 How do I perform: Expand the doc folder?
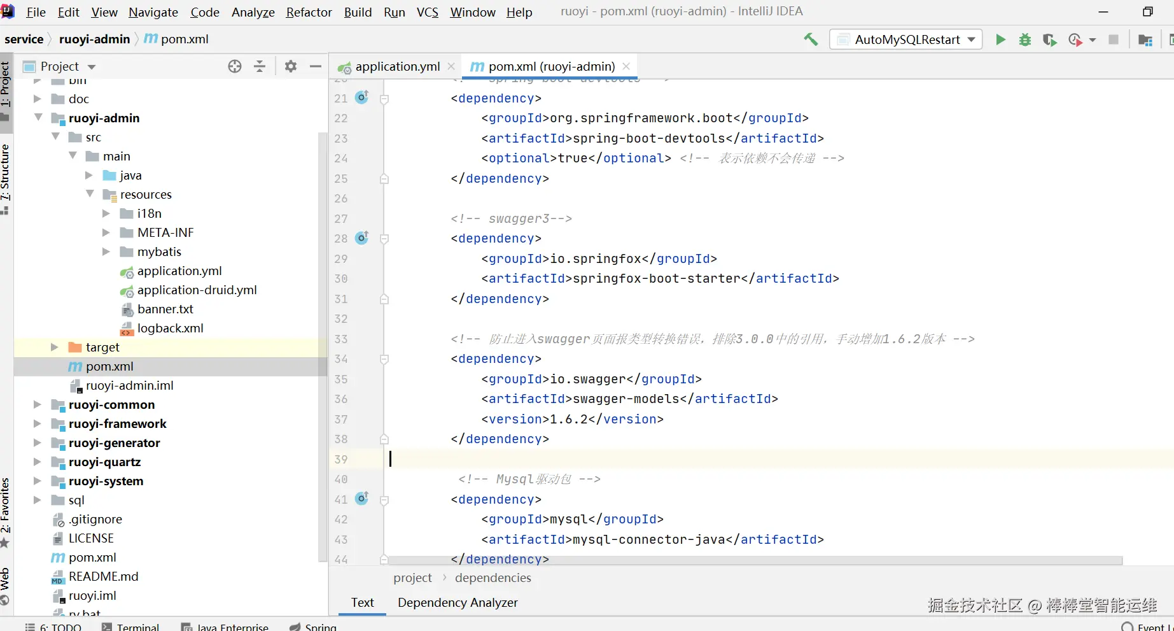38,99
